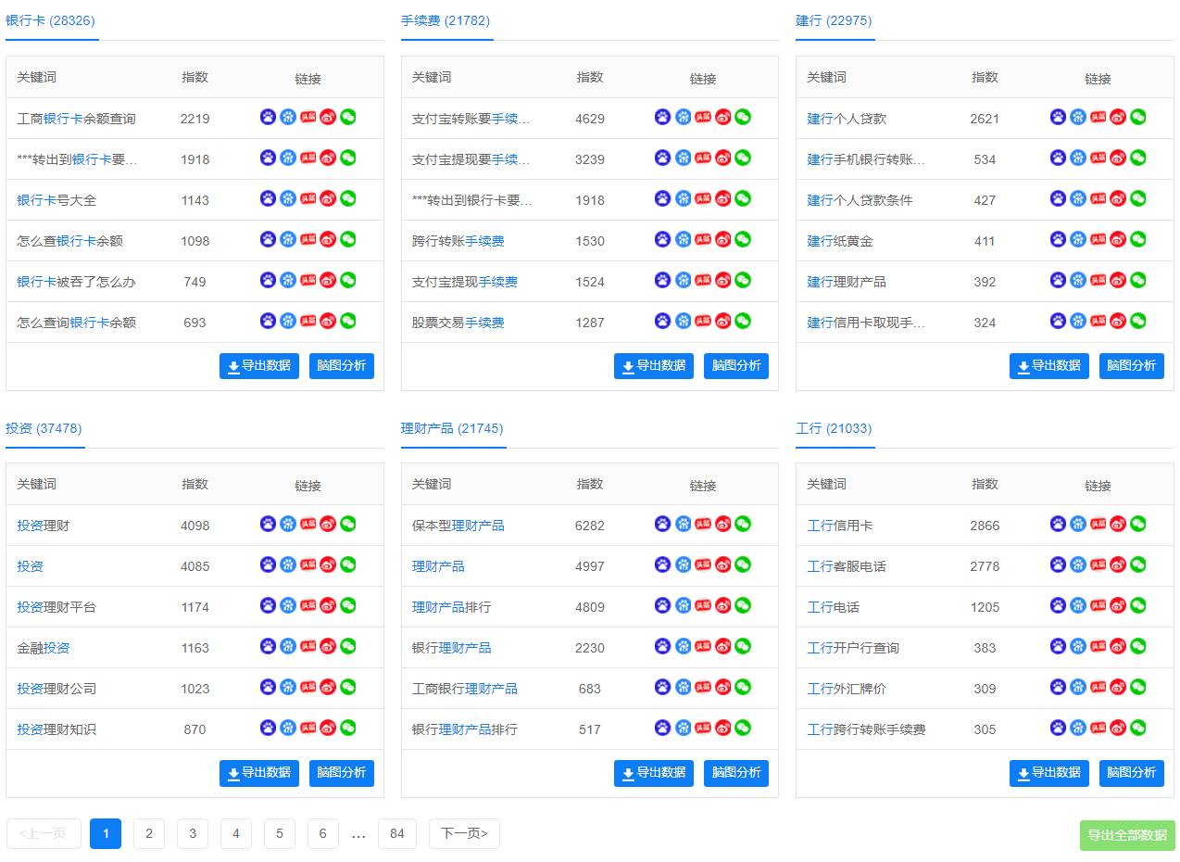Launch 脑图分析 in the 工行 panel
The height and width of the screenshot is (862, 1180).
pos(1132,773)
